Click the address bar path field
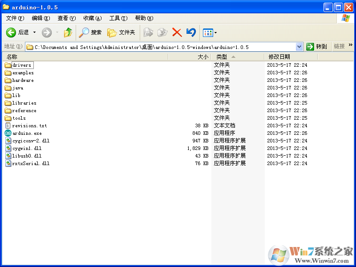This screenshot has width=356, height=267. (160, 47)
